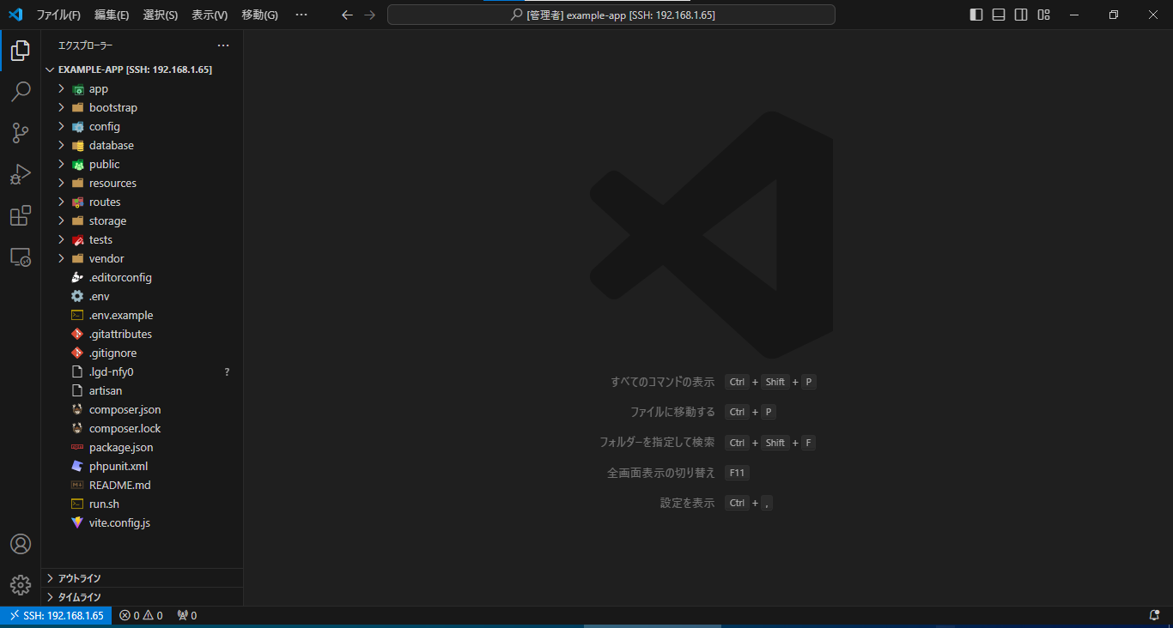Viewport: 1173px width, 628px height.
Task: Open the Accounts menu icon
Action: click(x=21, y=544)
